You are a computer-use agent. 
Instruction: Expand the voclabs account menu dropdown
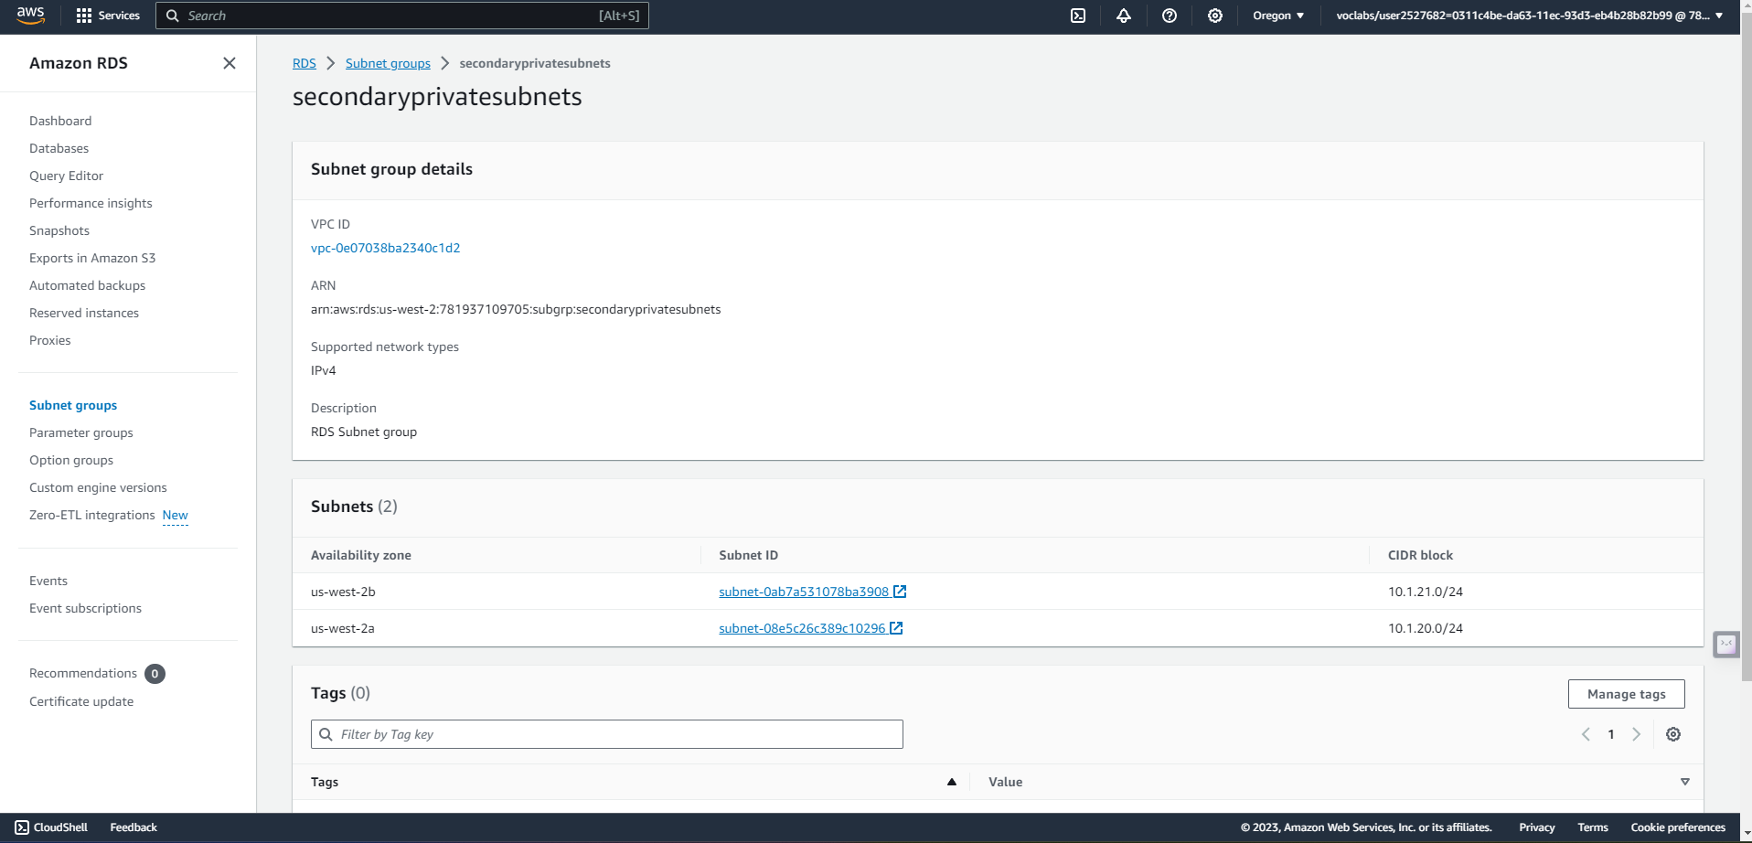pyautogui.click(x=1529, y=16)
